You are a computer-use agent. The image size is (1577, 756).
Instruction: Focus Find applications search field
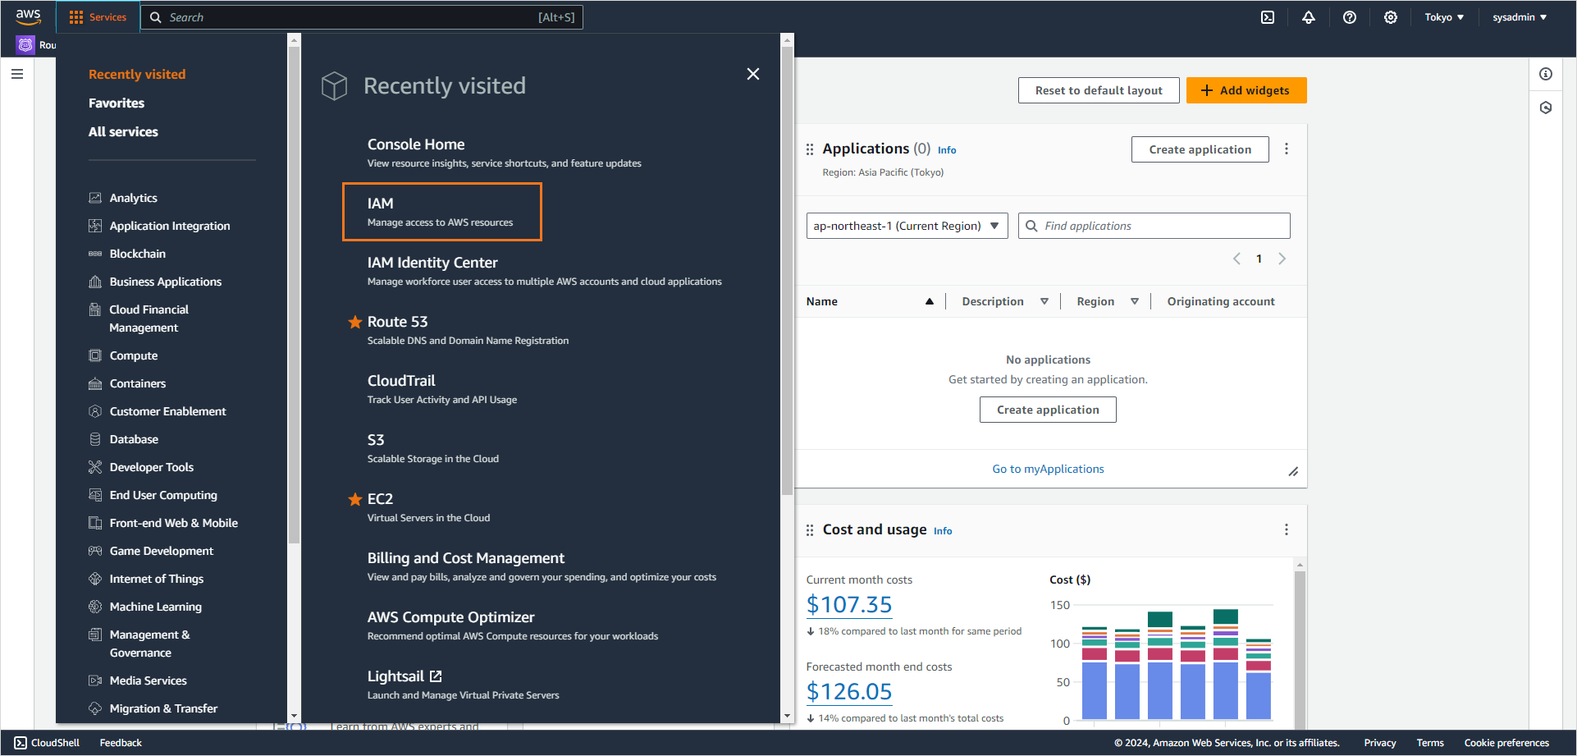[1154, 226]
